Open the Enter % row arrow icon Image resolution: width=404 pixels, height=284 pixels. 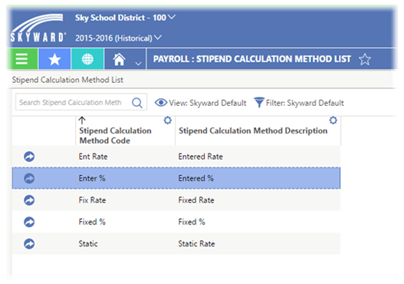(x=29, y=178)
